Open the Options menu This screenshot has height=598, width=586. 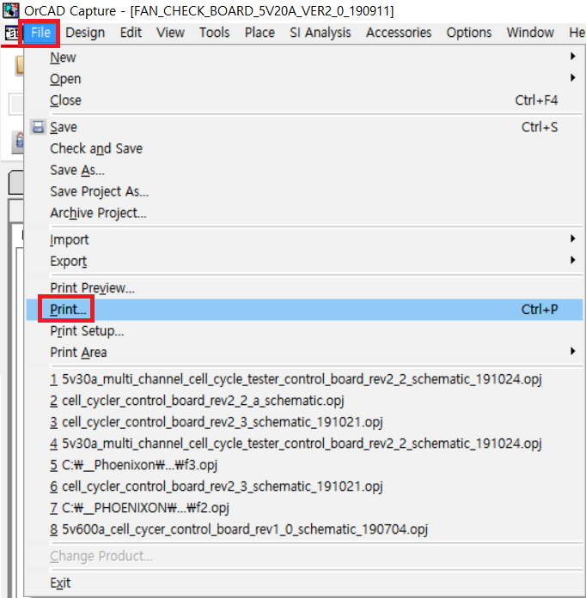(469, 33)
